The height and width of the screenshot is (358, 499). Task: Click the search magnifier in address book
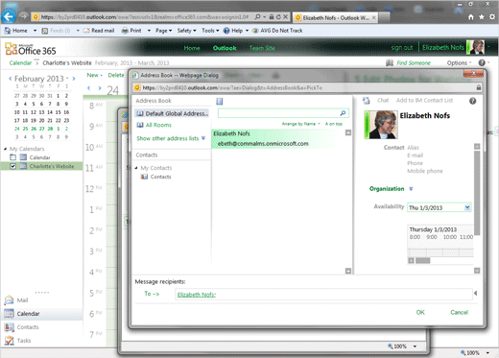(343, 113)
